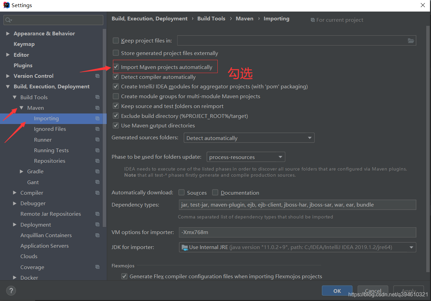Expand the Gradle tree node
The image size is (431, 301).
click(x=21, y=172)
